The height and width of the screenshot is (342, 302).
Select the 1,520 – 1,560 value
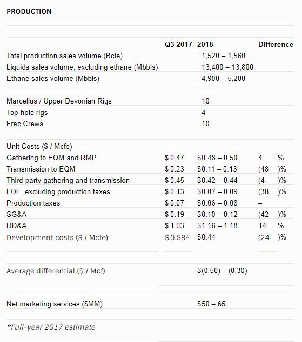(x=223, y=56)
